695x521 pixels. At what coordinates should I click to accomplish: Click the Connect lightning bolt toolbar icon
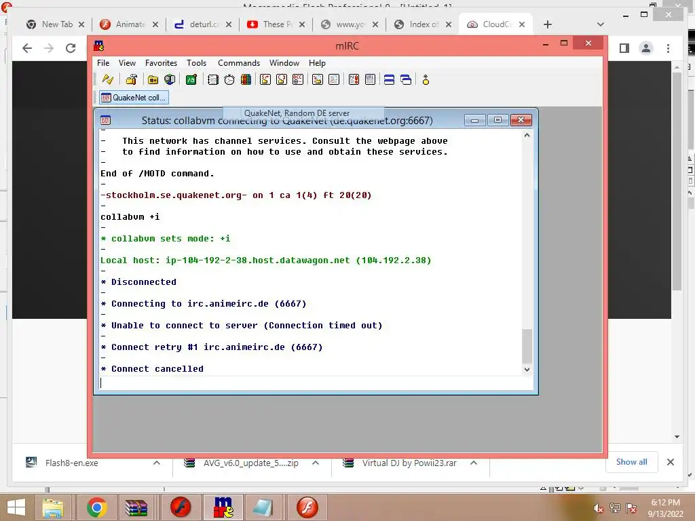(x=108, y=80)
